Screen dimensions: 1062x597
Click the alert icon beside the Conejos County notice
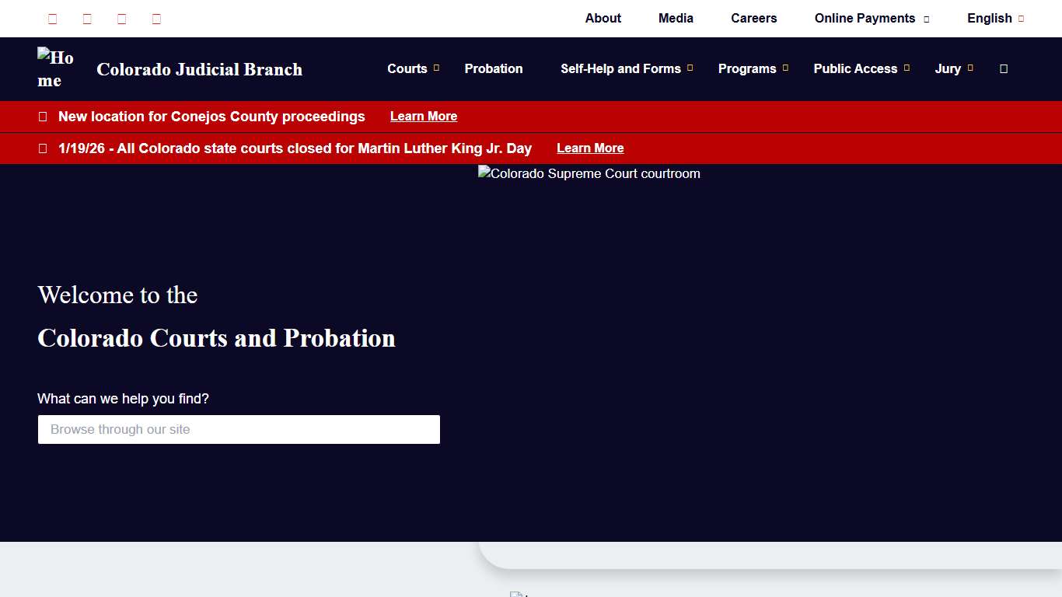click(43, 117)
